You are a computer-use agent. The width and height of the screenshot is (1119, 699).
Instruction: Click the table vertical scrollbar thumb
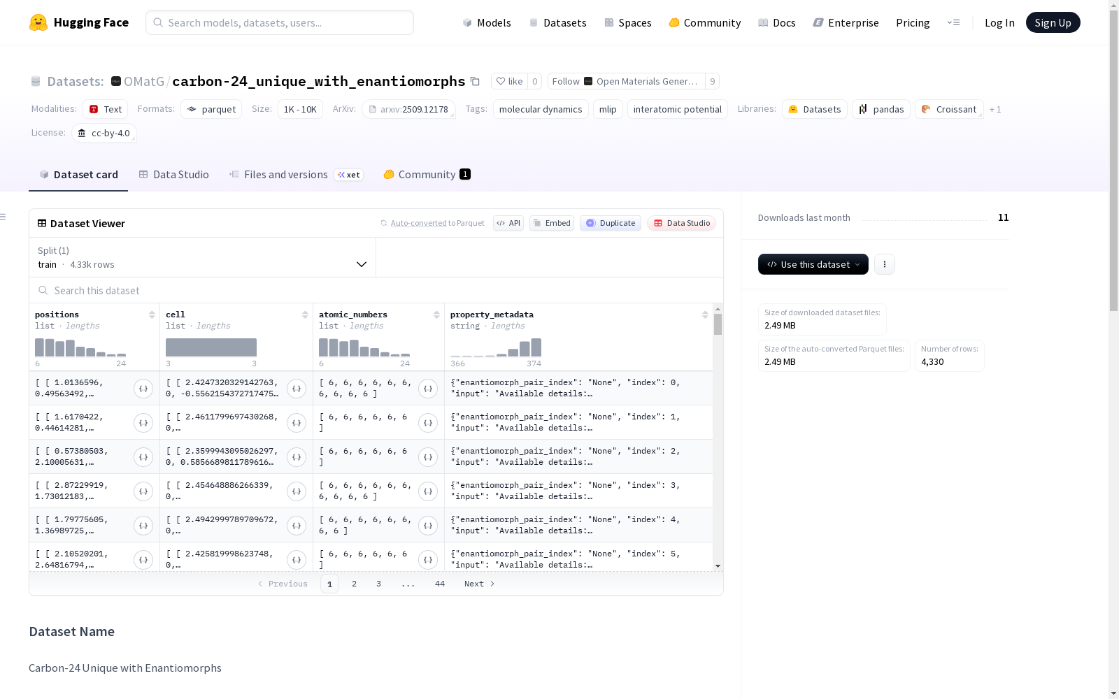click(718, 324)
